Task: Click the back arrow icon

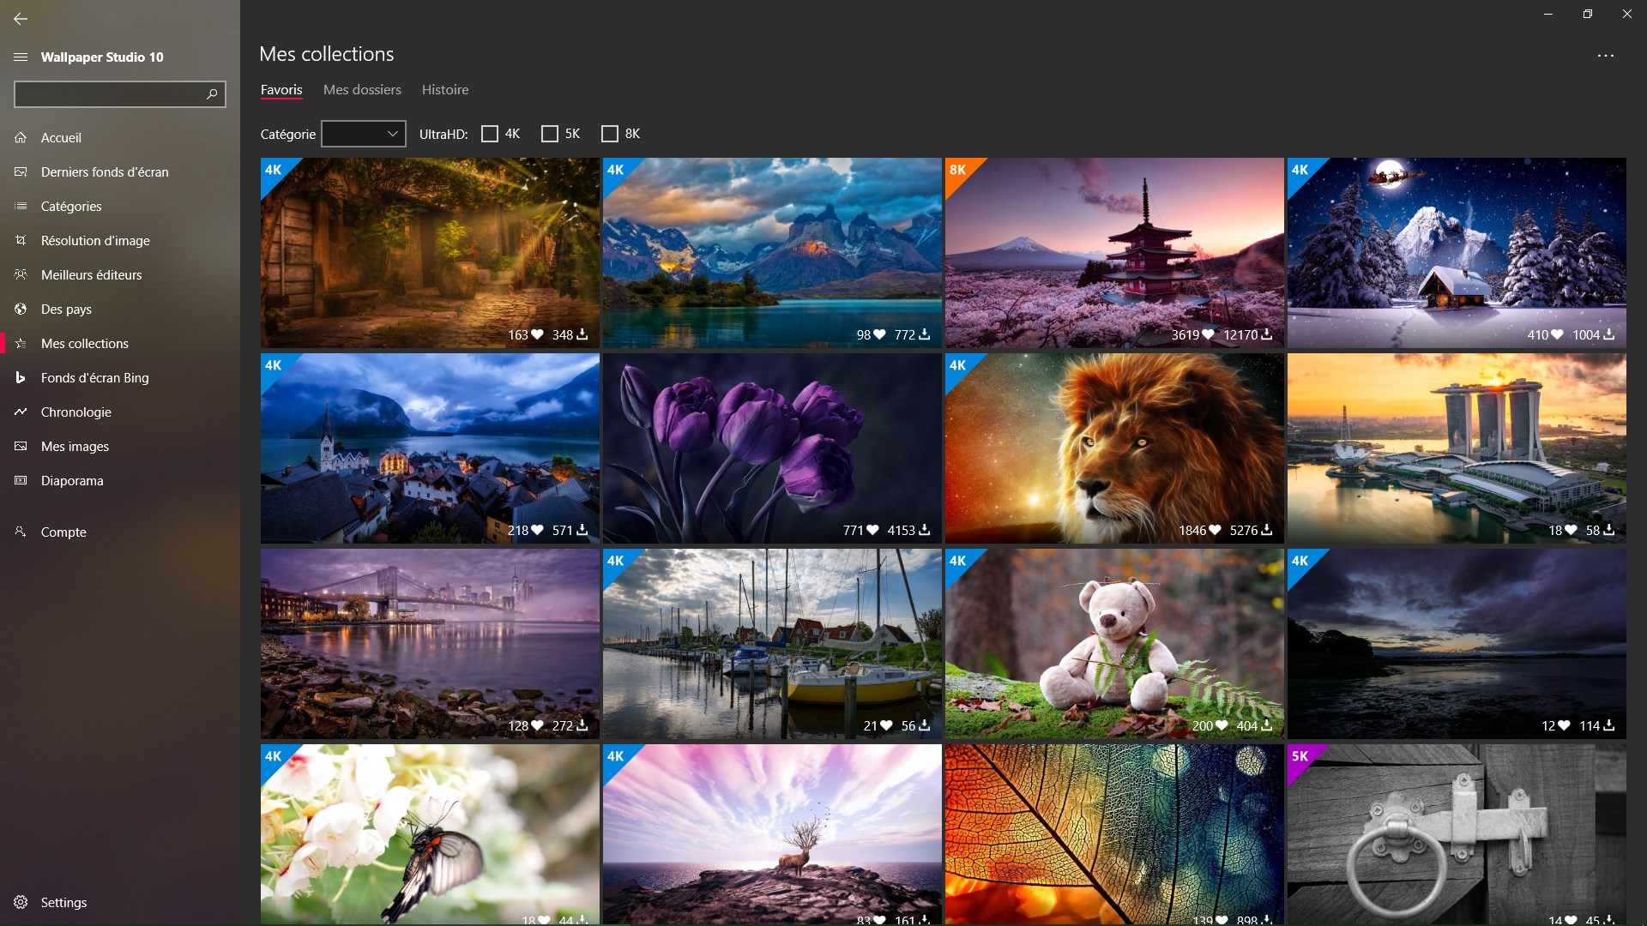Action: click(x=21, y=18)
